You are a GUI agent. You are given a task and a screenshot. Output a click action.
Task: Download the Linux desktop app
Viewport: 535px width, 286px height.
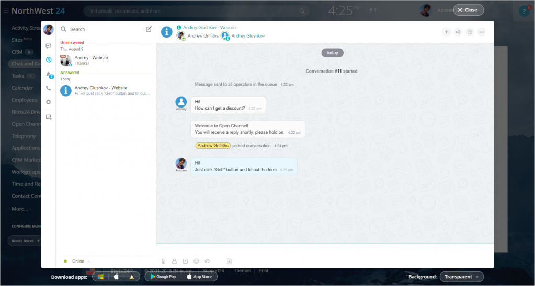click(132, 277)
